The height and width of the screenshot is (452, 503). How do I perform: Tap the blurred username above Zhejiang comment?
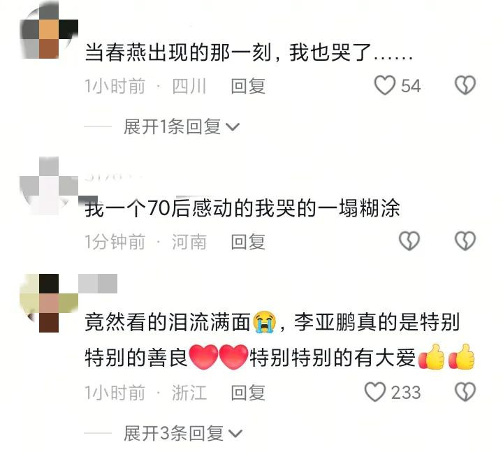98,284
